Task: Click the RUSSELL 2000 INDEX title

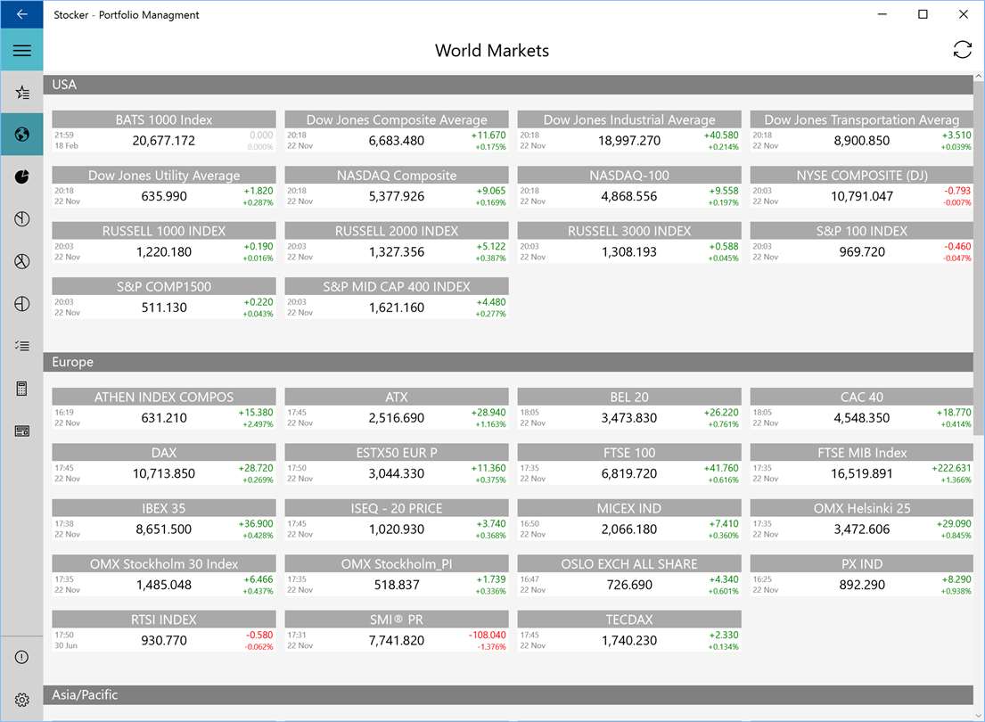Action: (x=397, y=231)
